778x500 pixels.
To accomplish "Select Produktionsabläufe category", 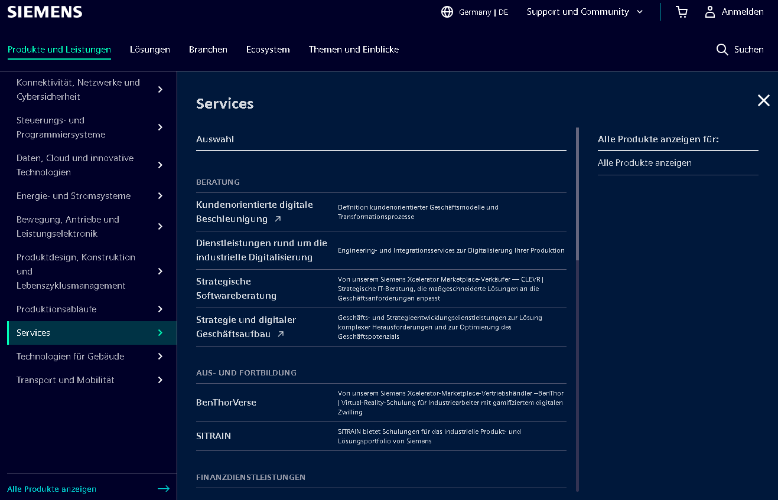I will [x=56, y=309].
